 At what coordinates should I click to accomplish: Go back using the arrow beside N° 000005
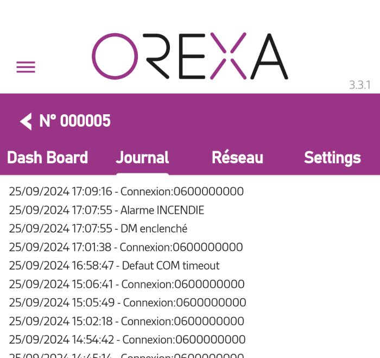coord(26,121)
